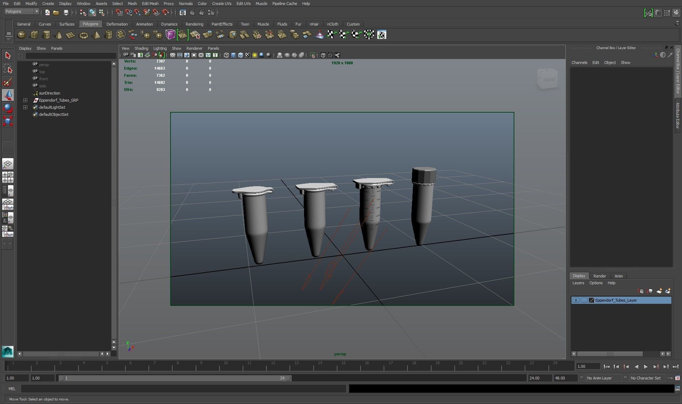This screenshot has height=404, width=682.
Task: Click the save scene icon
Action: click(x=66, y=12)
